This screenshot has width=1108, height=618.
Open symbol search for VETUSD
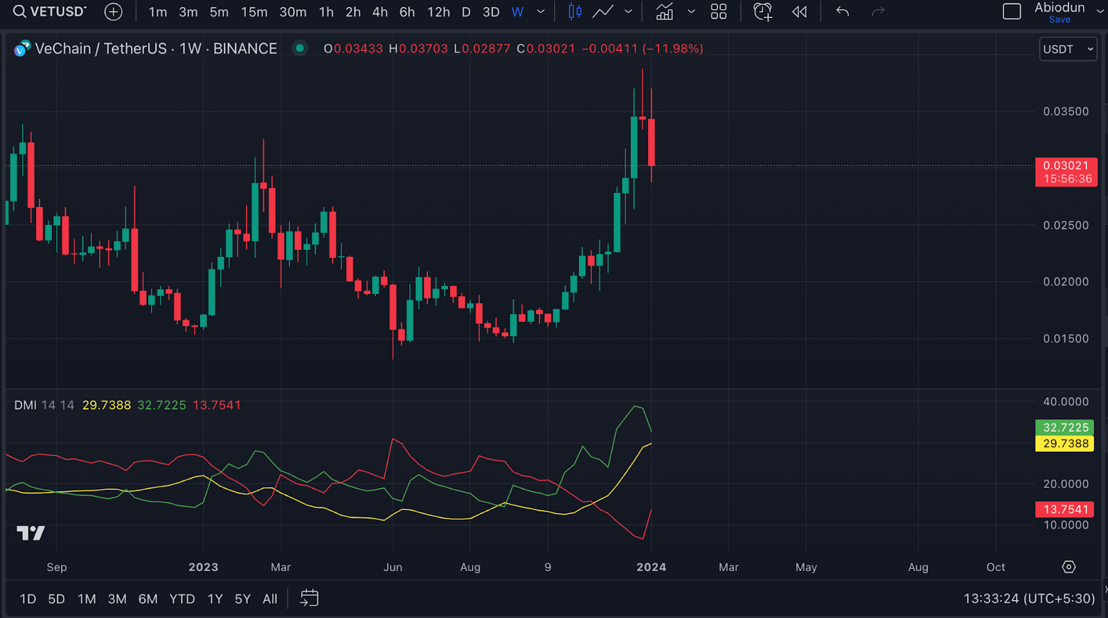pyautogui.click(x=50, y=12)
